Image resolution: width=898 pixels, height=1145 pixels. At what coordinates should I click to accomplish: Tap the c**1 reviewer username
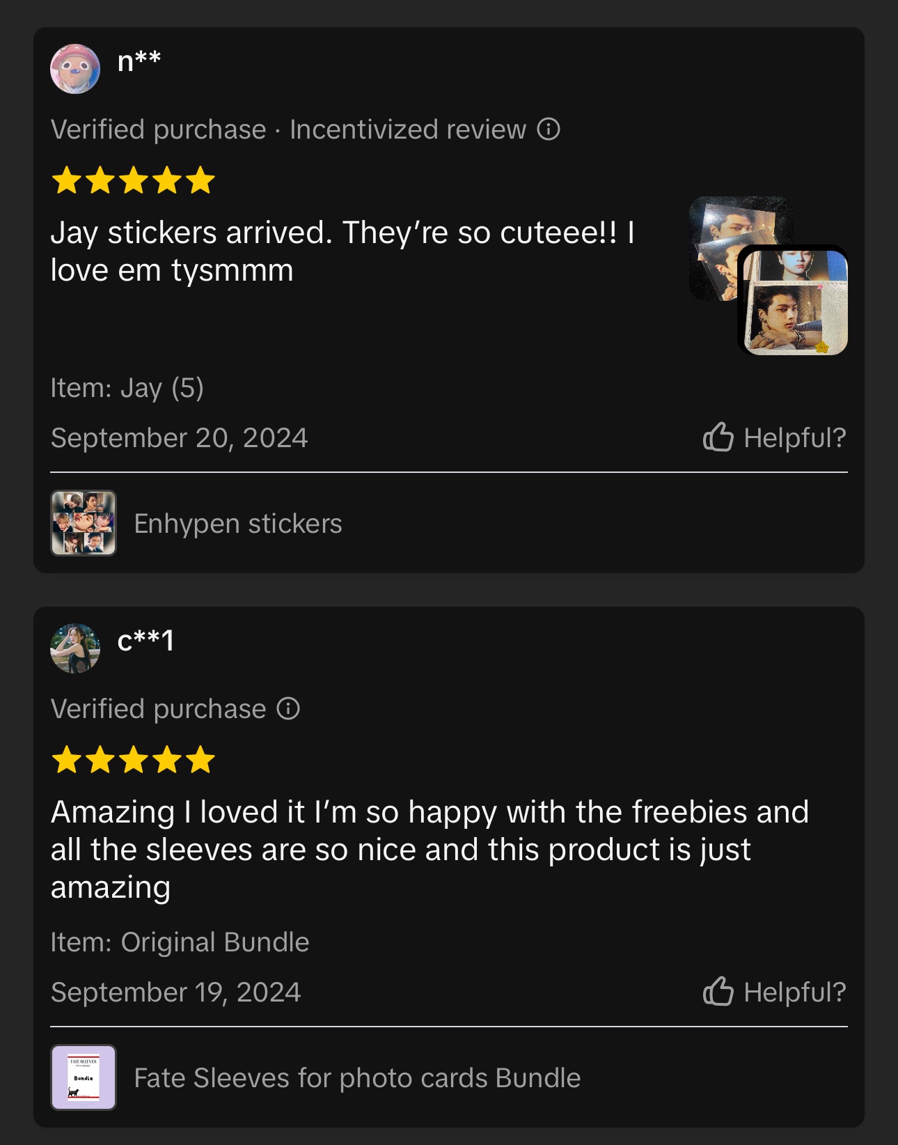[x=145, y=641]
